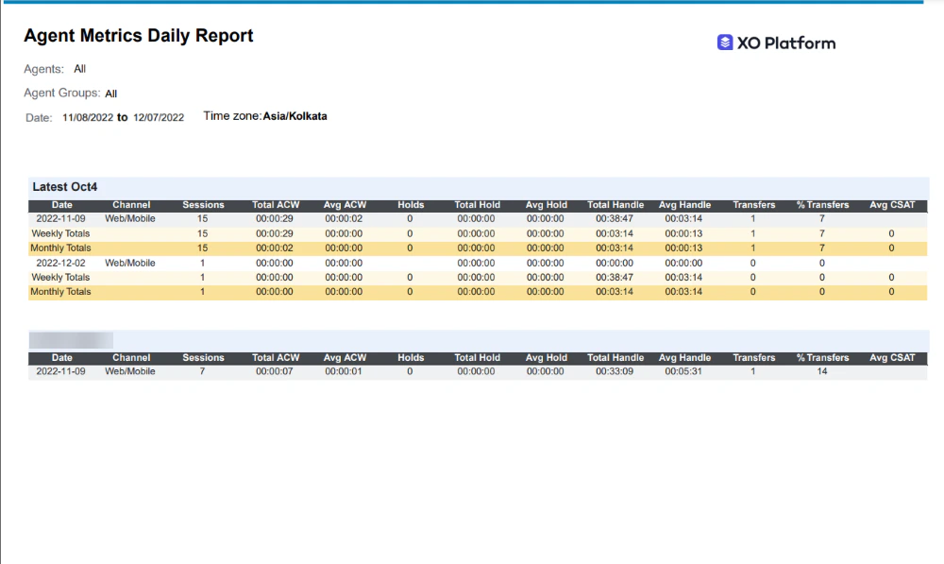Change the Asia/Kolkata time zone setting
This screenshot has height=564, width=944.
pyautogui.click(x=295, y=115)
